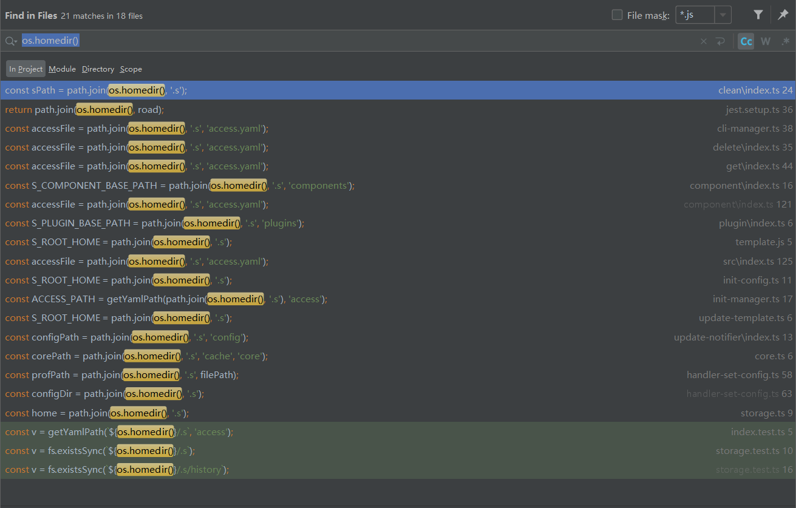Open the search results filter (funnel icon)
The width and height of the screenshot is (796, 508).
coord(758,15)
